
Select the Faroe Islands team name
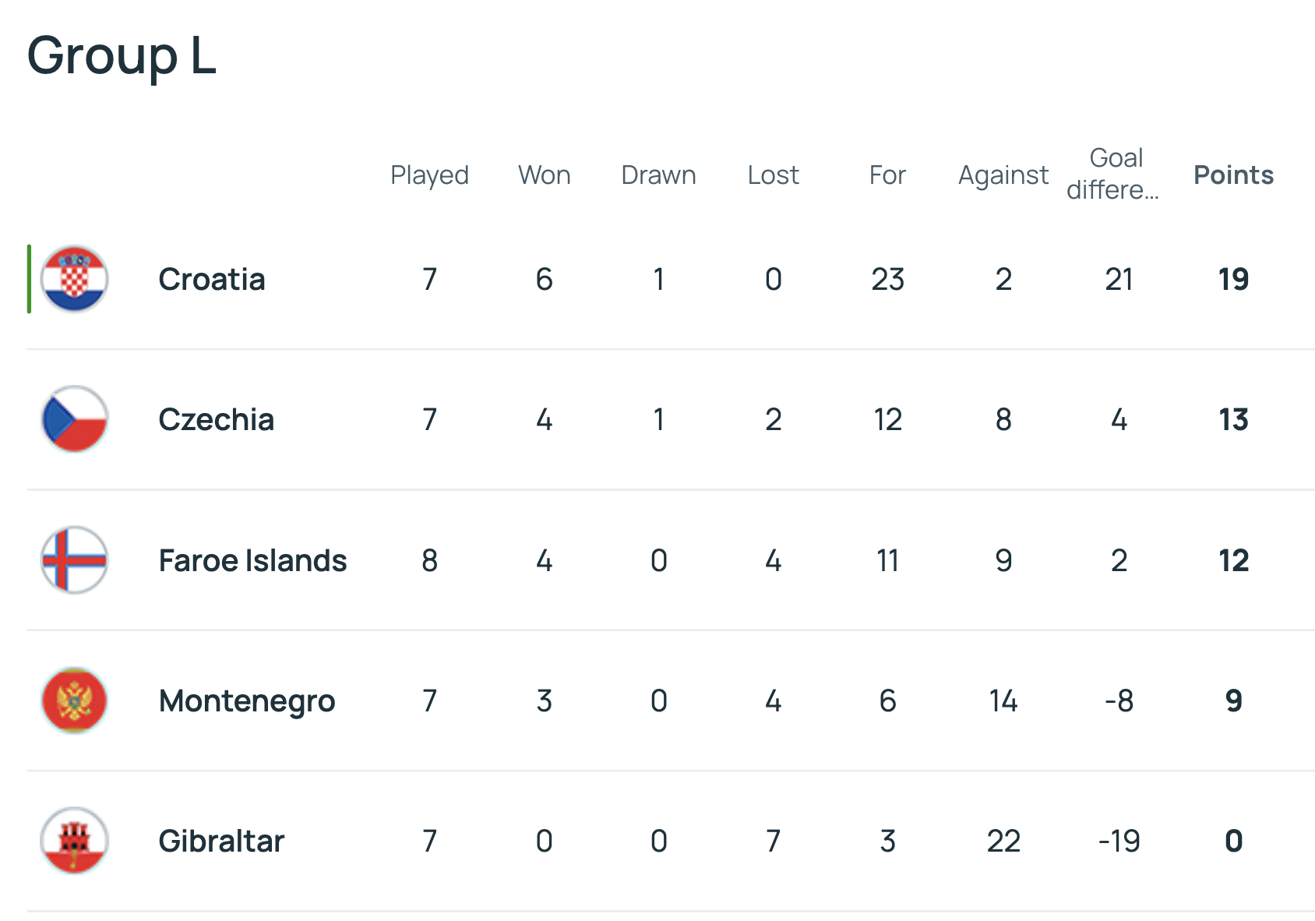[252, 560]
